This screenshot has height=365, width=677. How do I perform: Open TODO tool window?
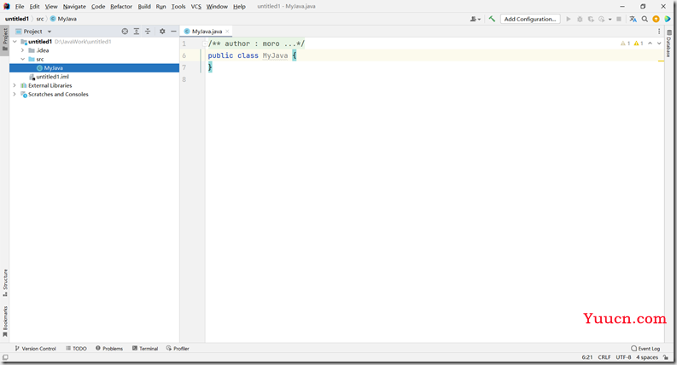(x=77, y=349)
